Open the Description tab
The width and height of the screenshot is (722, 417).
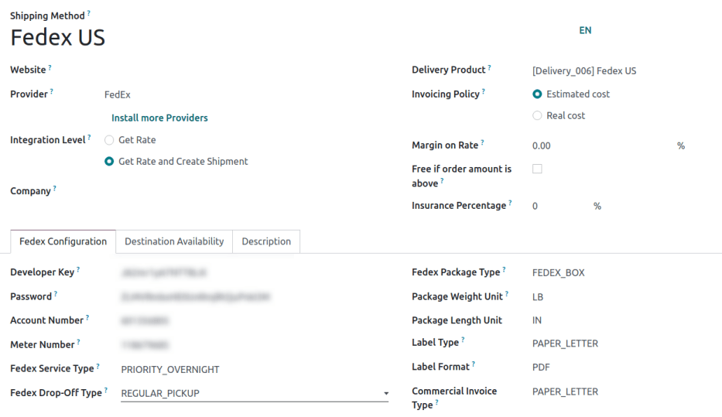tap(266, 241)
